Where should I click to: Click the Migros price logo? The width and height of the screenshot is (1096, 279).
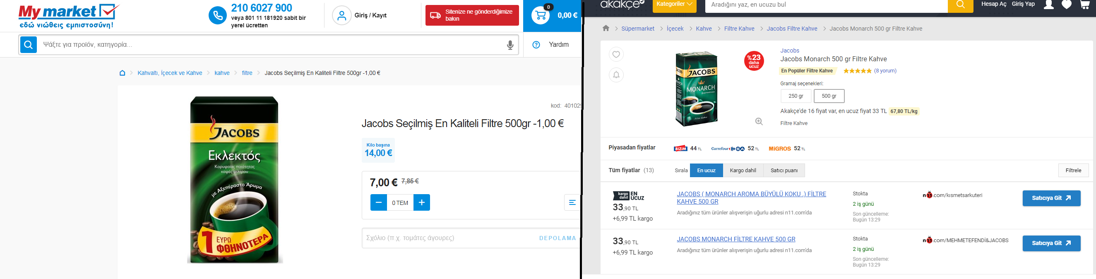click(x=779, y=149)
